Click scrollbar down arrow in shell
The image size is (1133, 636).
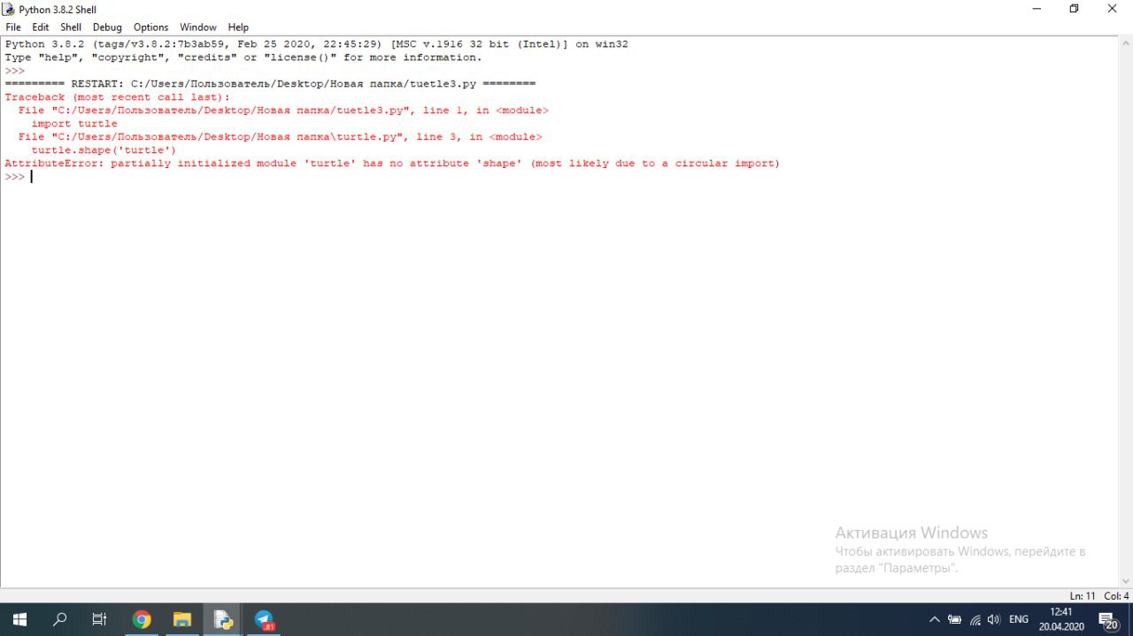pyautogui.click(x=1125, y=581)
